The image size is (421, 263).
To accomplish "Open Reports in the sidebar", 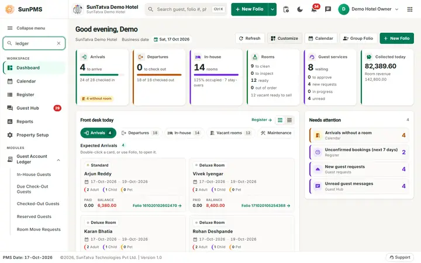I will (34, 122).
